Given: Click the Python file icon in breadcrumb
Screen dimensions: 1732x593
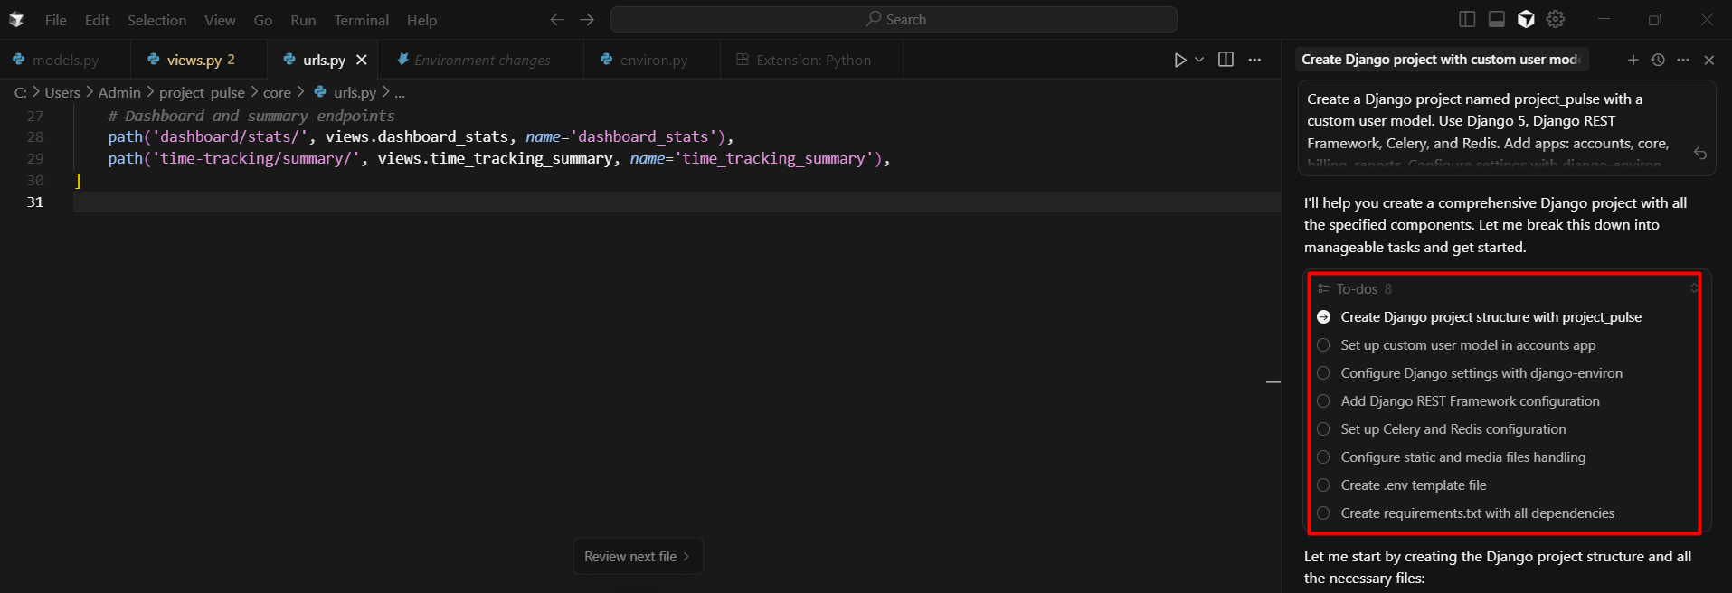Looking at the screenshot, I should click(x=320, y=92).
